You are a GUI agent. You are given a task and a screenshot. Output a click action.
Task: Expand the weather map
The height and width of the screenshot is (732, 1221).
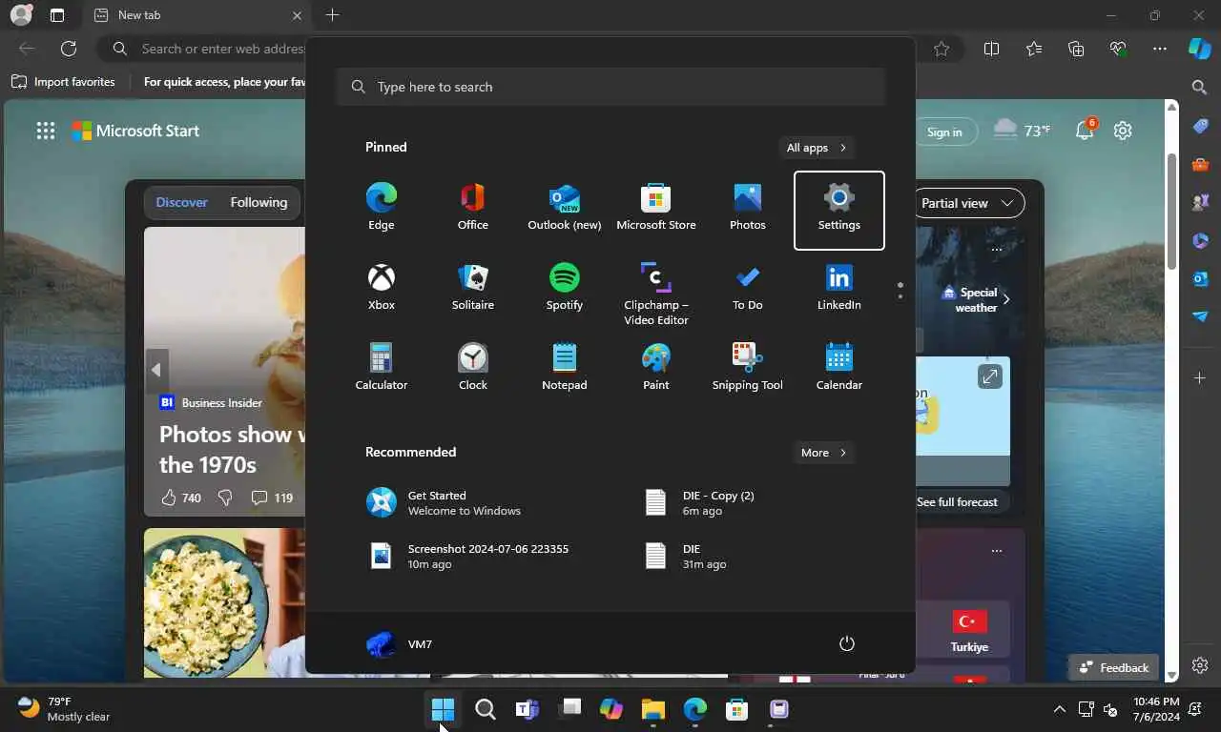pyautogui.click(x=990, y=377)
